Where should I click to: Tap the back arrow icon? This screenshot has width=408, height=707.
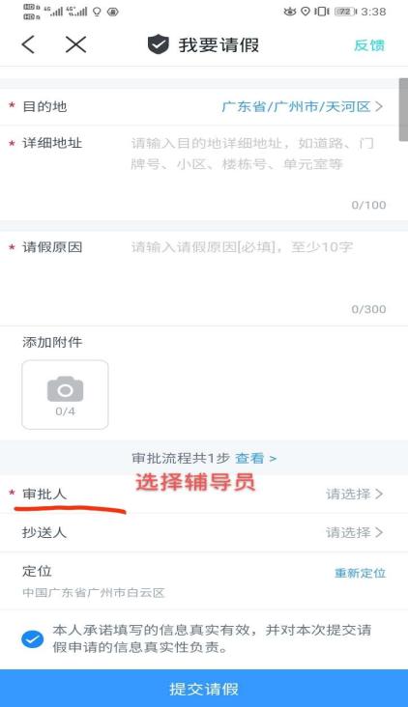pyautogui.click(x=28, y=44)
